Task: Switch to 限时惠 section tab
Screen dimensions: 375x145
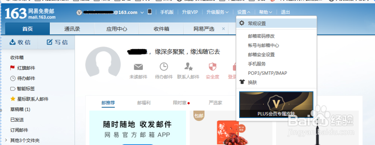Action: click(180, 103)
